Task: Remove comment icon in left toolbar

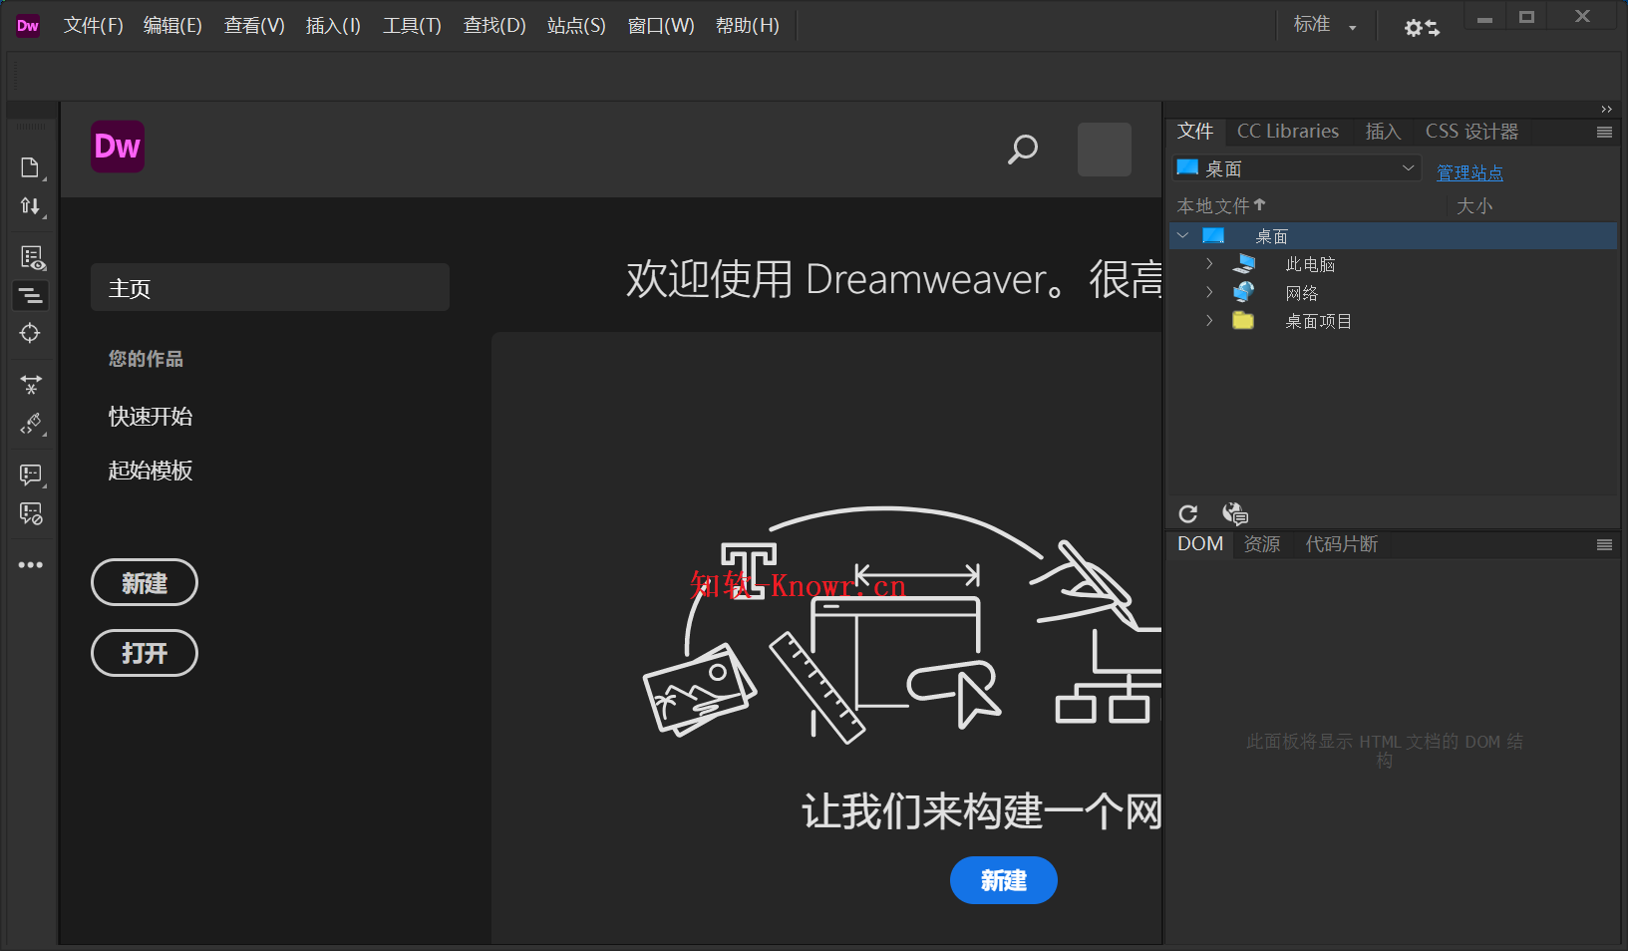Action: pyautogui.click(x=31, y=514)
